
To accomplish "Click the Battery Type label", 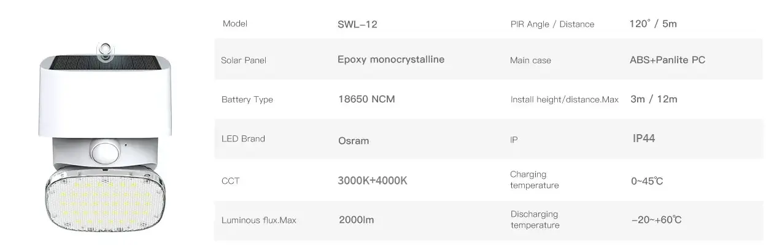I will tap(247, 99).
